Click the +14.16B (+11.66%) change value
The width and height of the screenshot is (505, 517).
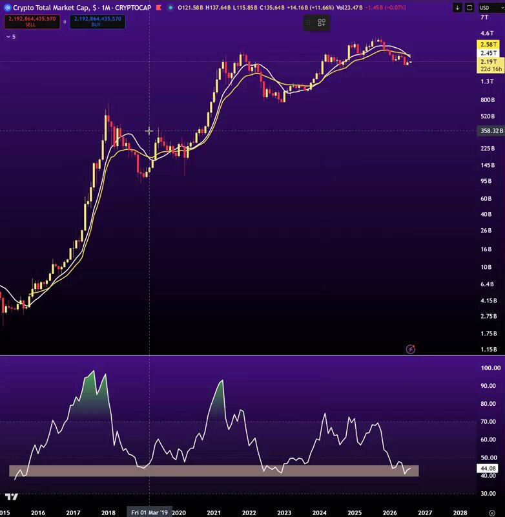tap(311, 8)
